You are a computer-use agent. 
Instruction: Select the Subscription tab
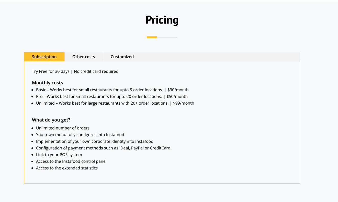pyautogui.click(x=44, y=57)
